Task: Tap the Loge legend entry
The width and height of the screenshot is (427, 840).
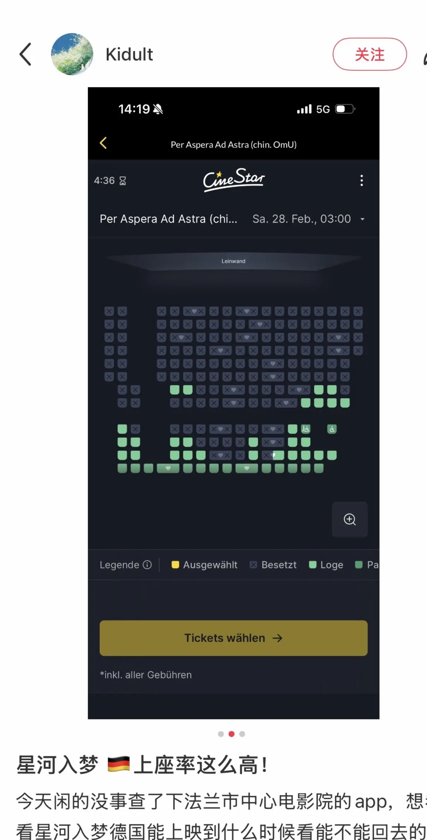Action: (x=326, y=565)
